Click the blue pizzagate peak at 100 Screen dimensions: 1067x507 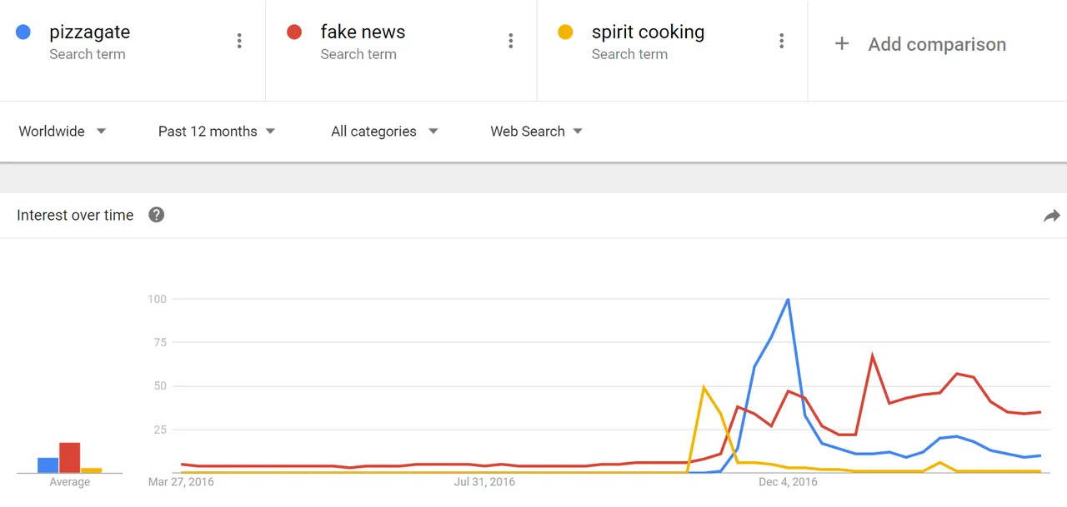point(788,299)
